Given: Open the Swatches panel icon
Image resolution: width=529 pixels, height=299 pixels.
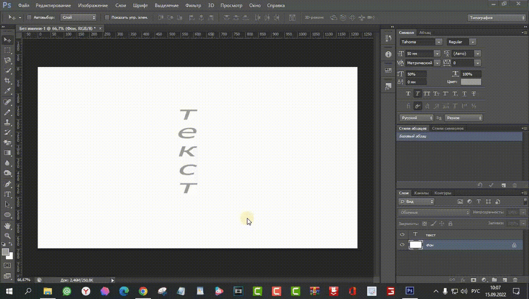Looking at the screenshot, I should coord(388,70).
